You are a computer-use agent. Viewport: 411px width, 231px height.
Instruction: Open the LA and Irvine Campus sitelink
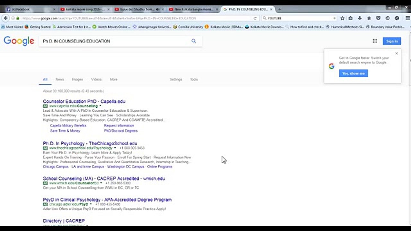coord(88,167)
